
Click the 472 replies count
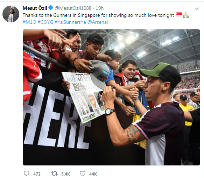point(37,174)
